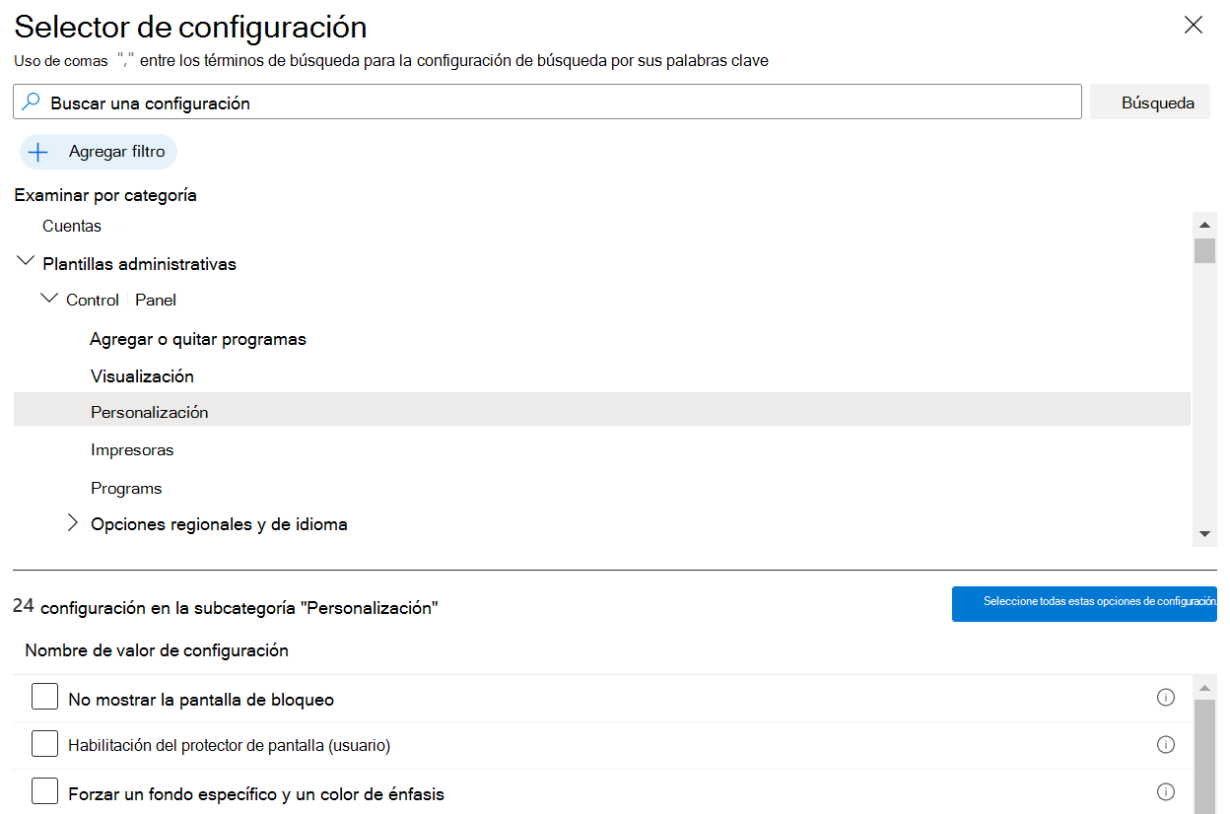Expand Opciones regionales y de idioma
Screen dimensions: 1230x814
(72, 523)
